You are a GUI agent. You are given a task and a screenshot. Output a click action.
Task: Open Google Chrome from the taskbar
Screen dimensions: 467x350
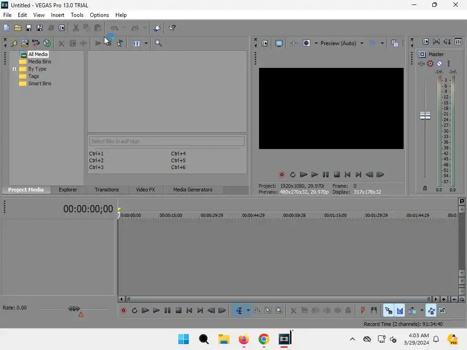point(264,339)
